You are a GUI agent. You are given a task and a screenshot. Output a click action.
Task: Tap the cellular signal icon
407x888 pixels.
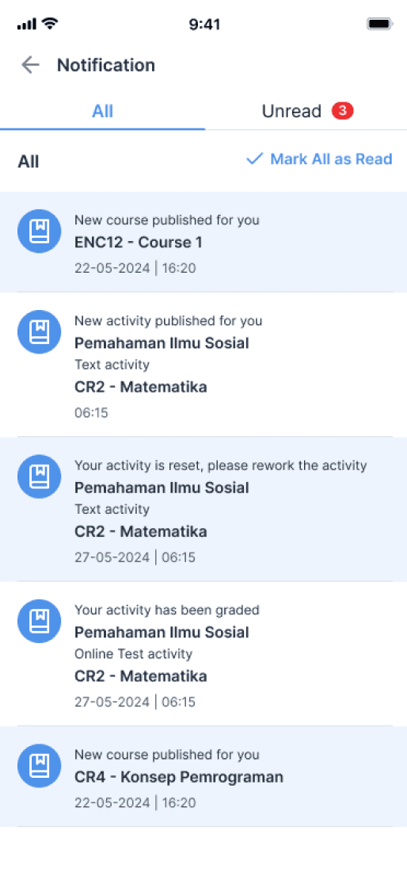(x=27, y=25)
